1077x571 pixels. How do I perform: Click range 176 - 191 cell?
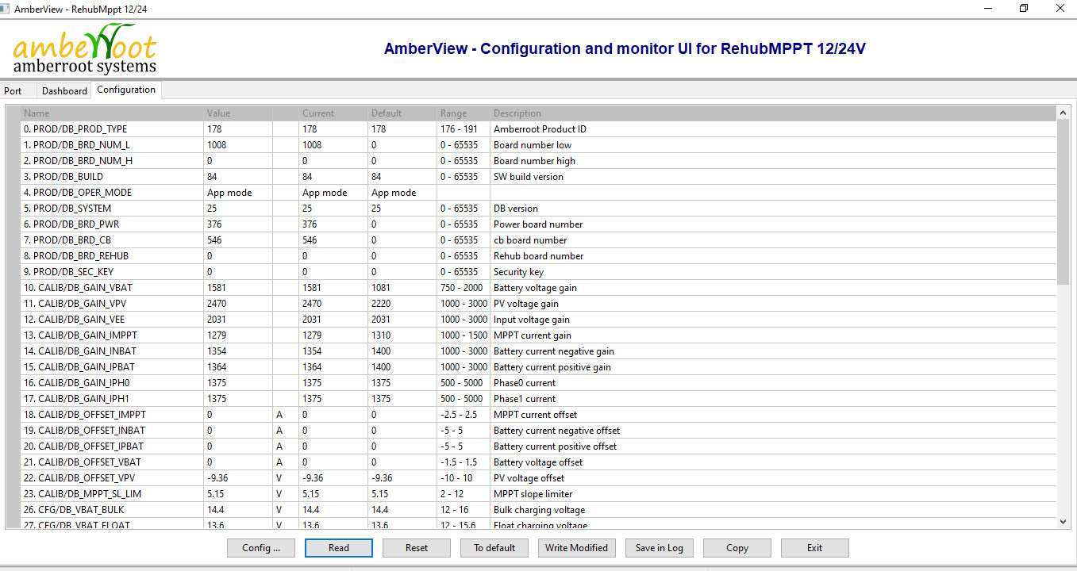tap(463, 129)
